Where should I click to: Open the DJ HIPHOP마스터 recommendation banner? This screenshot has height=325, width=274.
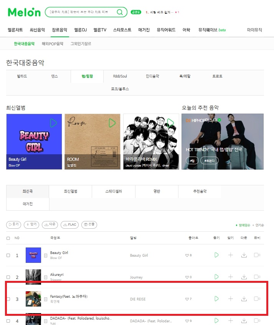(x=223, y=142)
